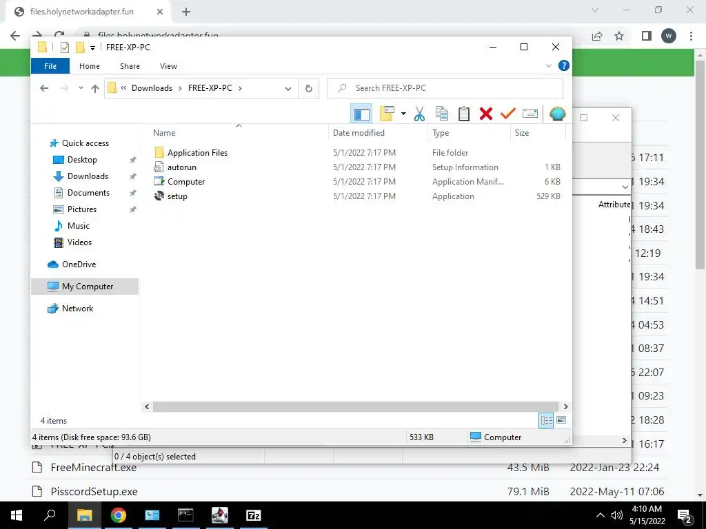Click the Search FREE-XP-PC box

(x=445, y=88)
